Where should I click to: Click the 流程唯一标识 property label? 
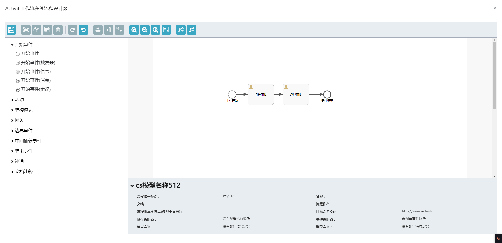click(148, 196)
